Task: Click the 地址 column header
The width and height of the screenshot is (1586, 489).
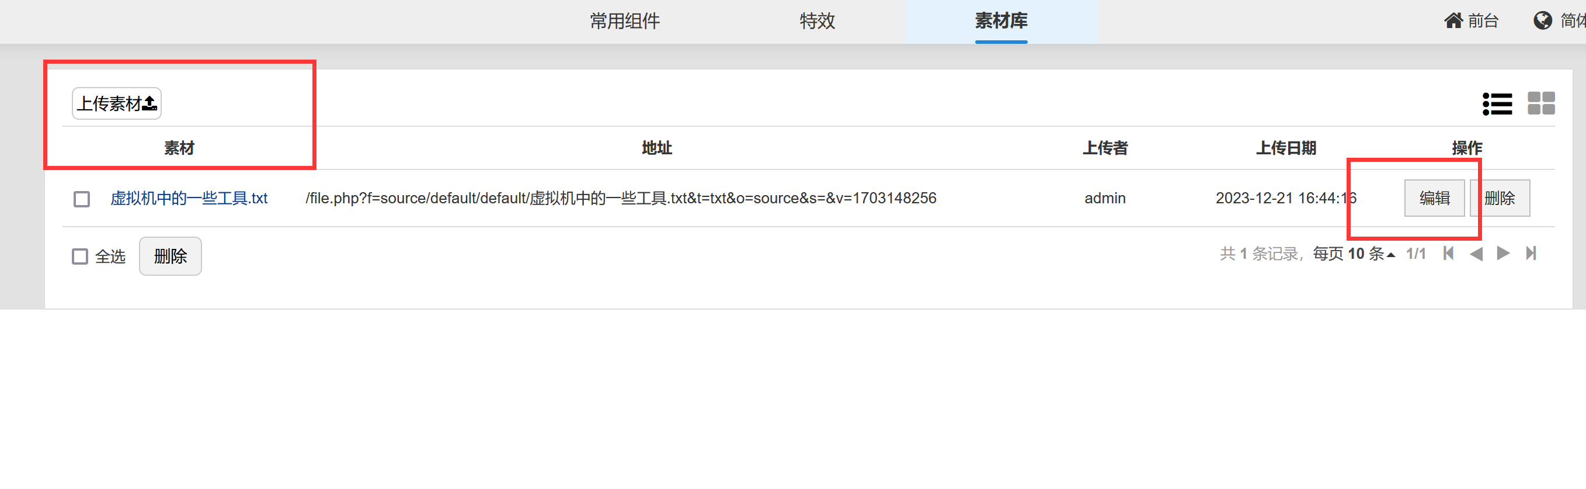Action: 657,148
